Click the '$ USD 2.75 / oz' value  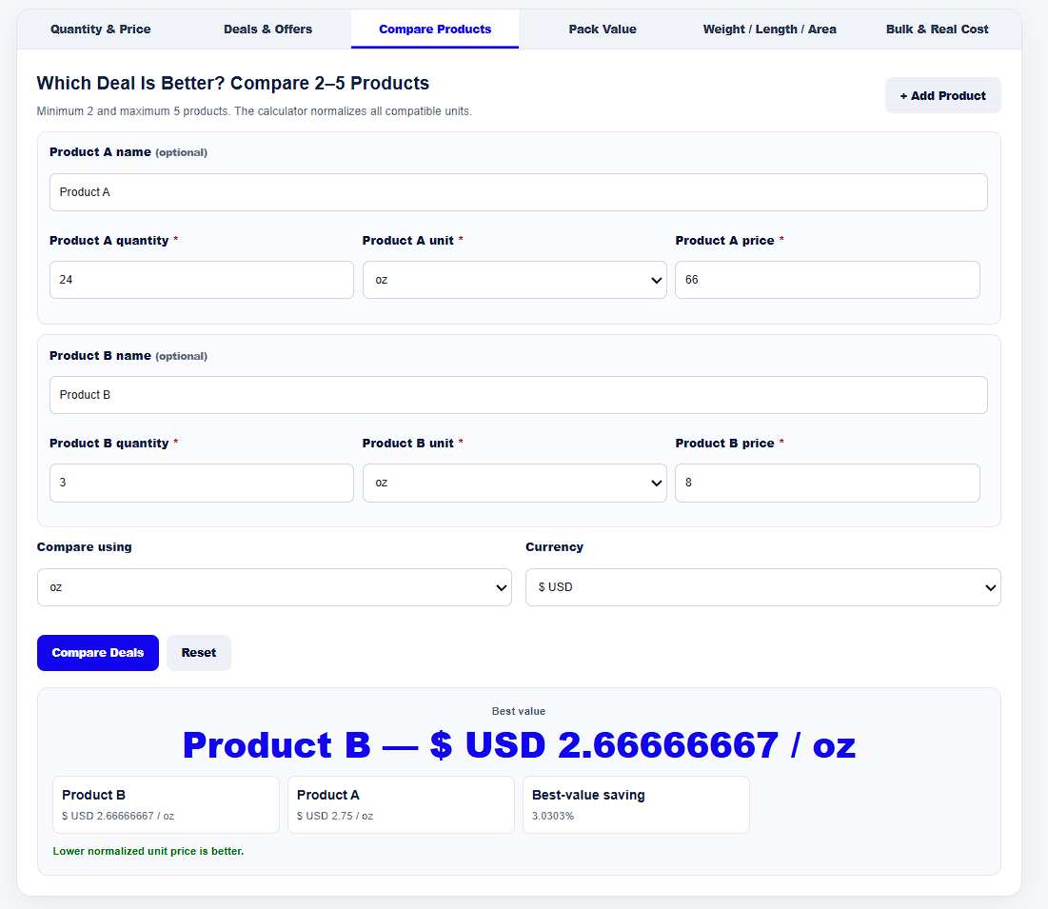[335, 816]
